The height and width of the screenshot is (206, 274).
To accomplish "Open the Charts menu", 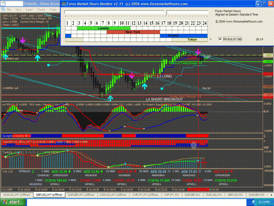I will click(41, 10).
